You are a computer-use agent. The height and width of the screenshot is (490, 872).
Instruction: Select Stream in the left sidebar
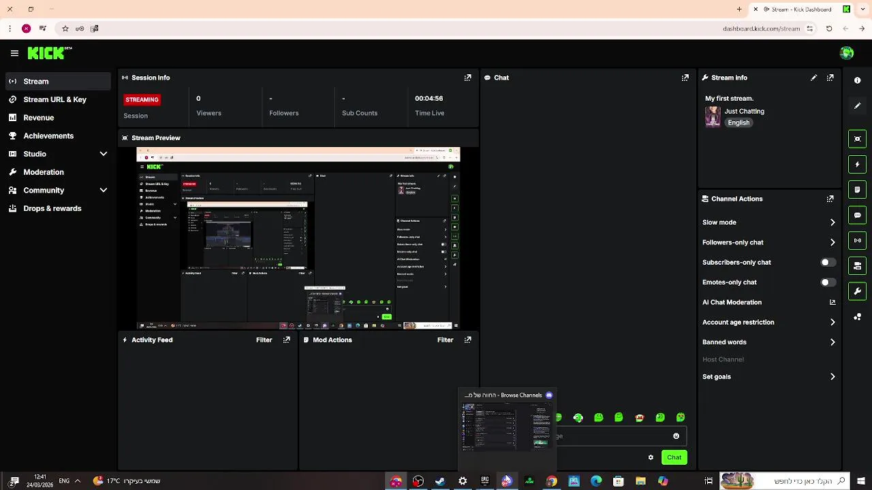(58, 81)
